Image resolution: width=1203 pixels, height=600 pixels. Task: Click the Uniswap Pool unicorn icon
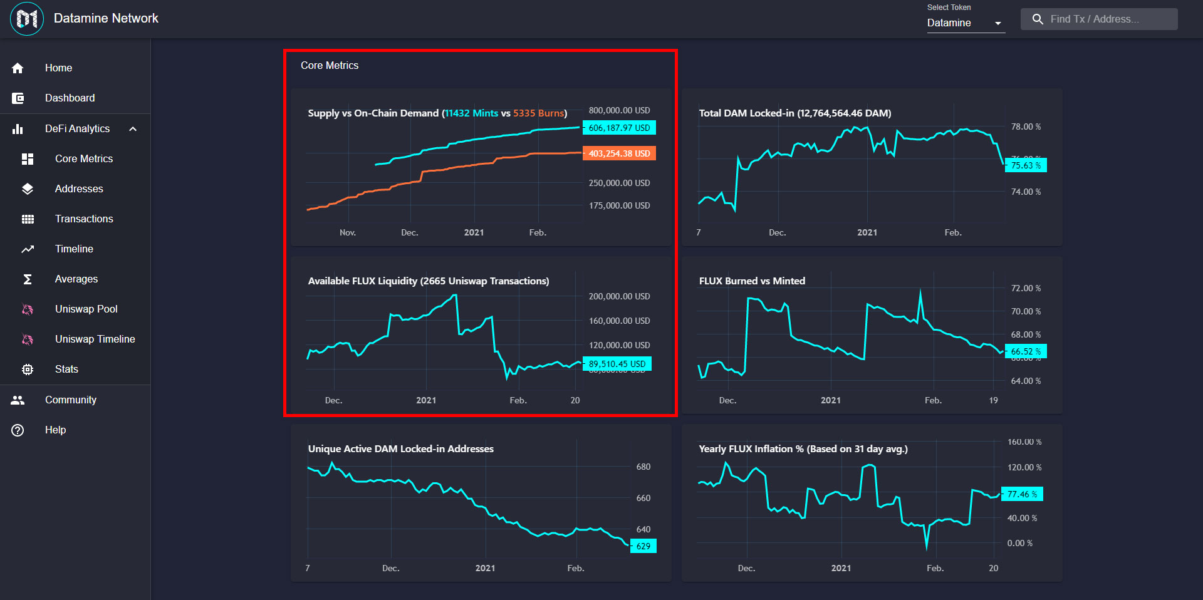(x=28, y=309)
